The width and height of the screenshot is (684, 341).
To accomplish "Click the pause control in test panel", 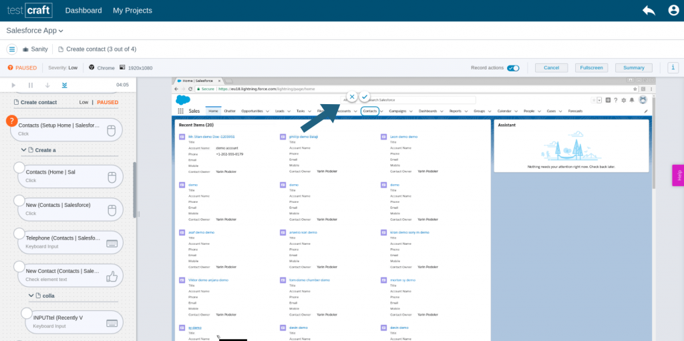I will tap(31, 85).
